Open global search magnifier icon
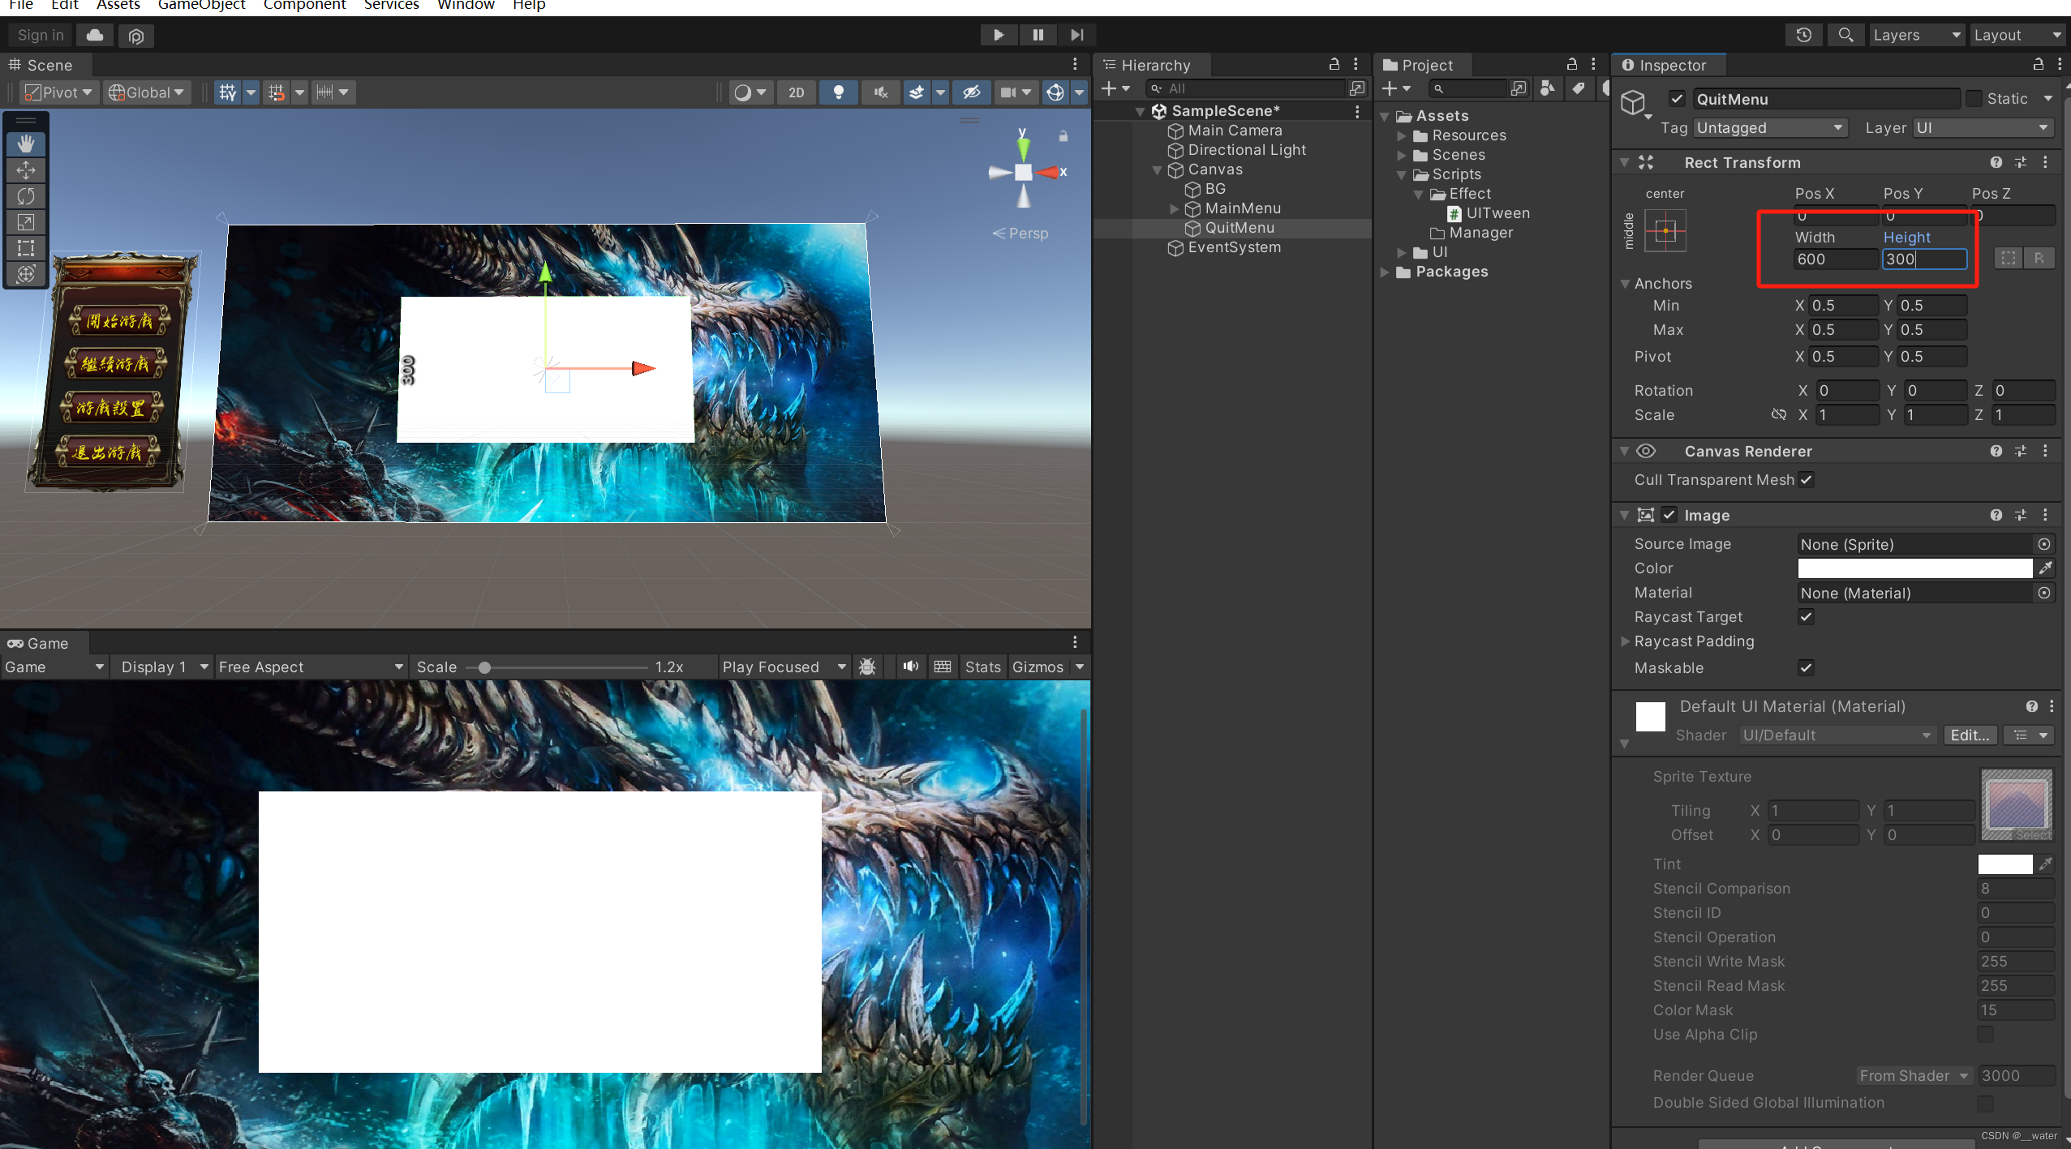This screenshot has width=2071, height=1149. click(x=1845, y=35)
